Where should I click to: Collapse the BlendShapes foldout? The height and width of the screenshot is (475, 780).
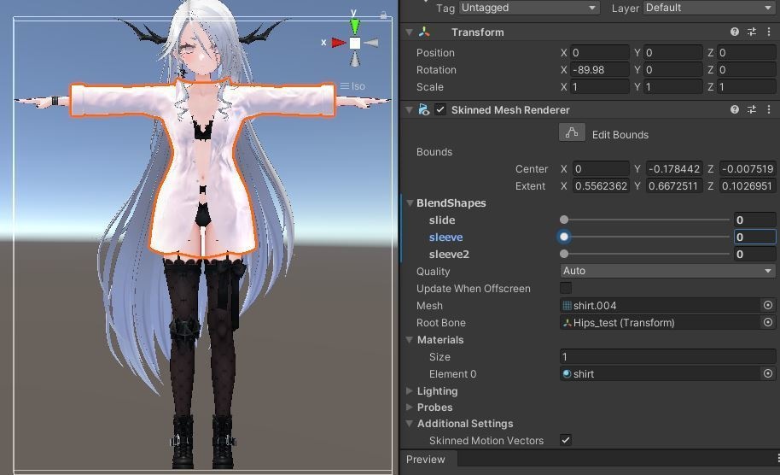[x=410, y=202]
